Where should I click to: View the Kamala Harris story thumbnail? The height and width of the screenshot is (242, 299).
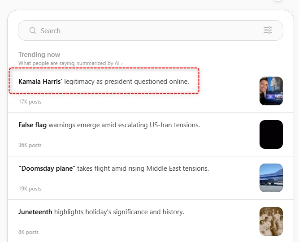click(271, 91)
